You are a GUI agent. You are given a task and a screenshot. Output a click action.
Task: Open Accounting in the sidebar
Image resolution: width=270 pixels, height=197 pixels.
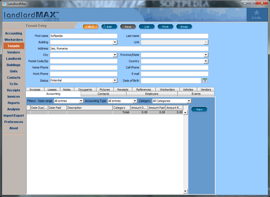pyautogui.click(x=14, y=33)
